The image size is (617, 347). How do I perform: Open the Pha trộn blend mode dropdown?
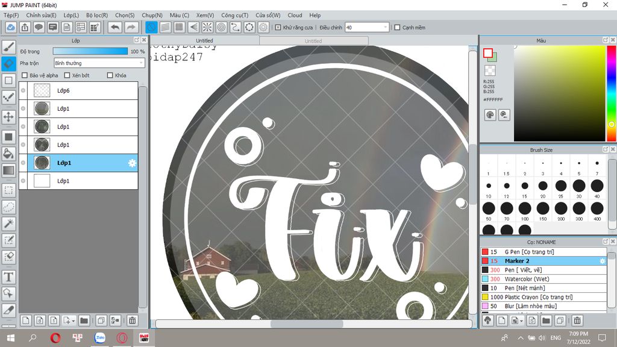(x=99, y=63)
